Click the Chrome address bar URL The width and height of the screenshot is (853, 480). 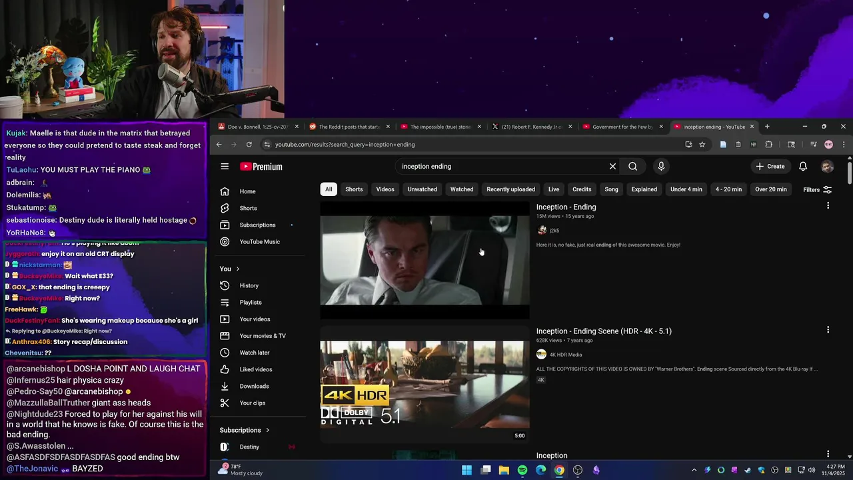point(345,145)
